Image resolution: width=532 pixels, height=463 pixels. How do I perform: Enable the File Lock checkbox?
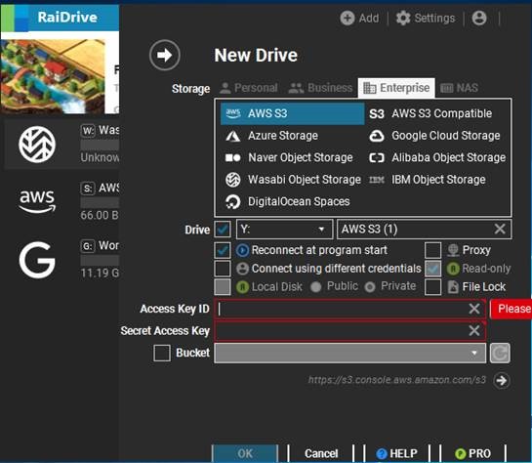433,287
